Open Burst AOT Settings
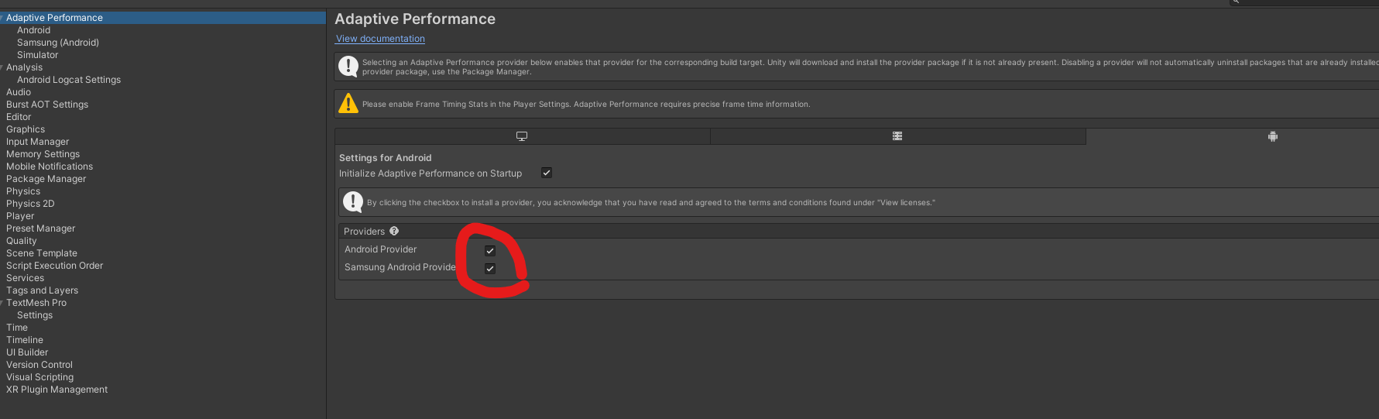Viewport: 1379px width, 419px height. tap(47, 105)
